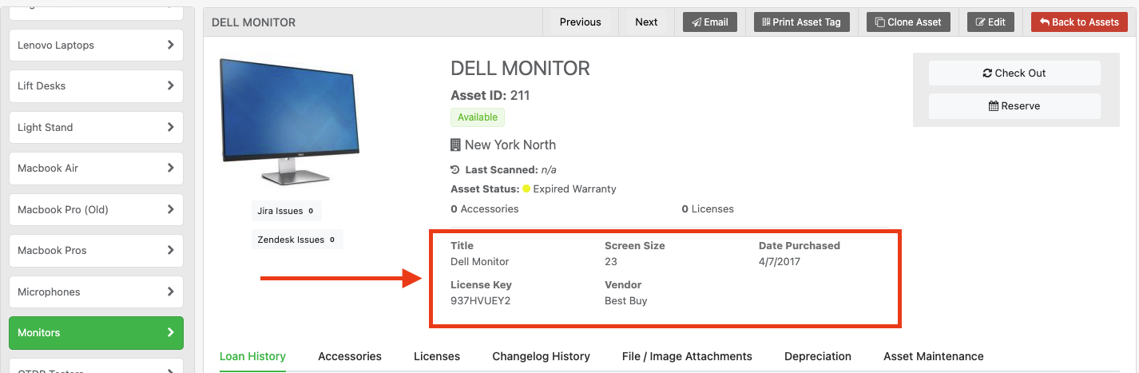Image resolution: width=1139 pixels, height=373 pixels.
Task: Expand Monitors chevron arrow
Action: tap(170, 333)
